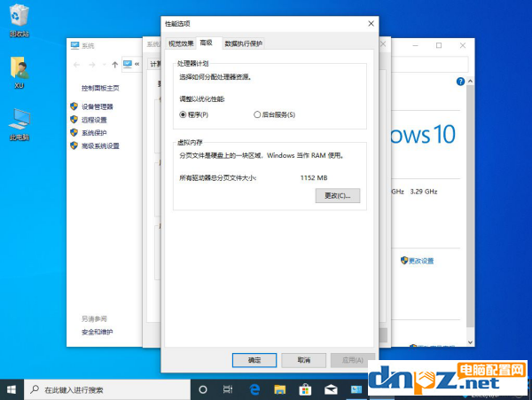Open the Recycle Bin desktop icon

click(x=19, y=20)
